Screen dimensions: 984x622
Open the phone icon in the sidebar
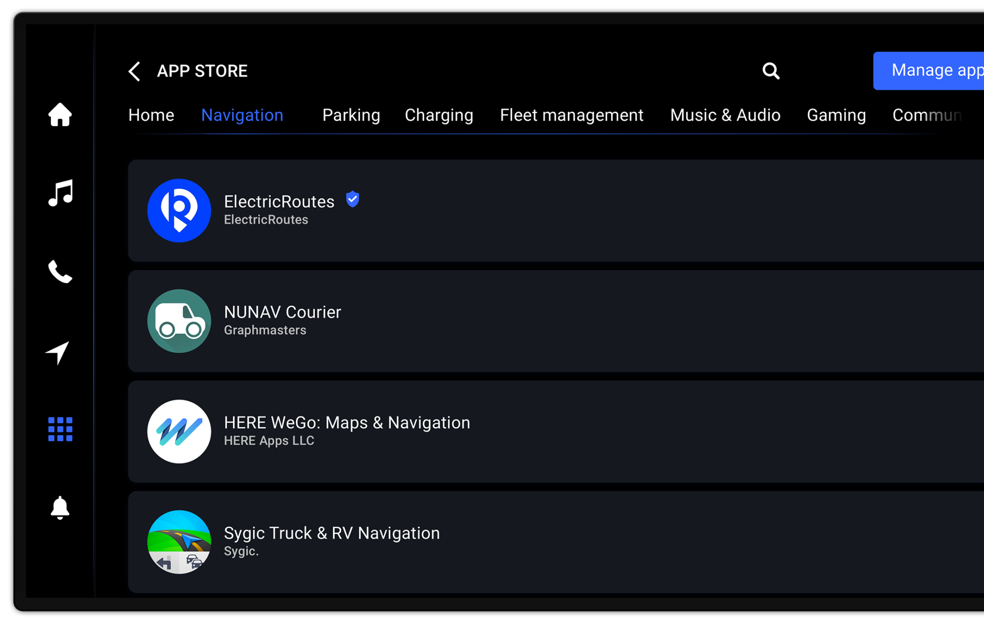[x=60, y=272]
